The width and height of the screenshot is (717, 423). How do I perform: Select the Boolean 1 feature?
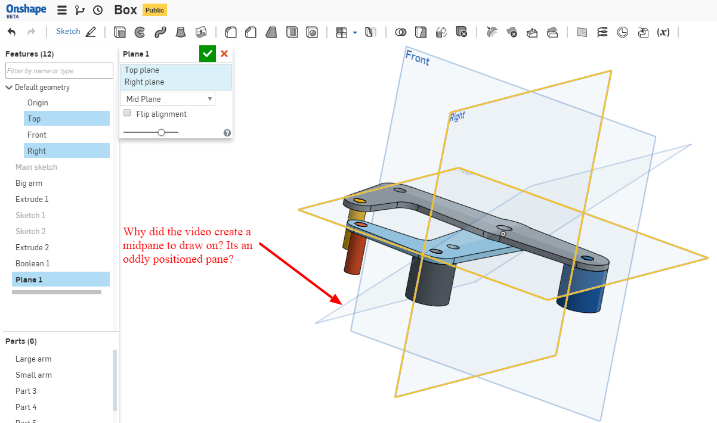pos(33,263)
